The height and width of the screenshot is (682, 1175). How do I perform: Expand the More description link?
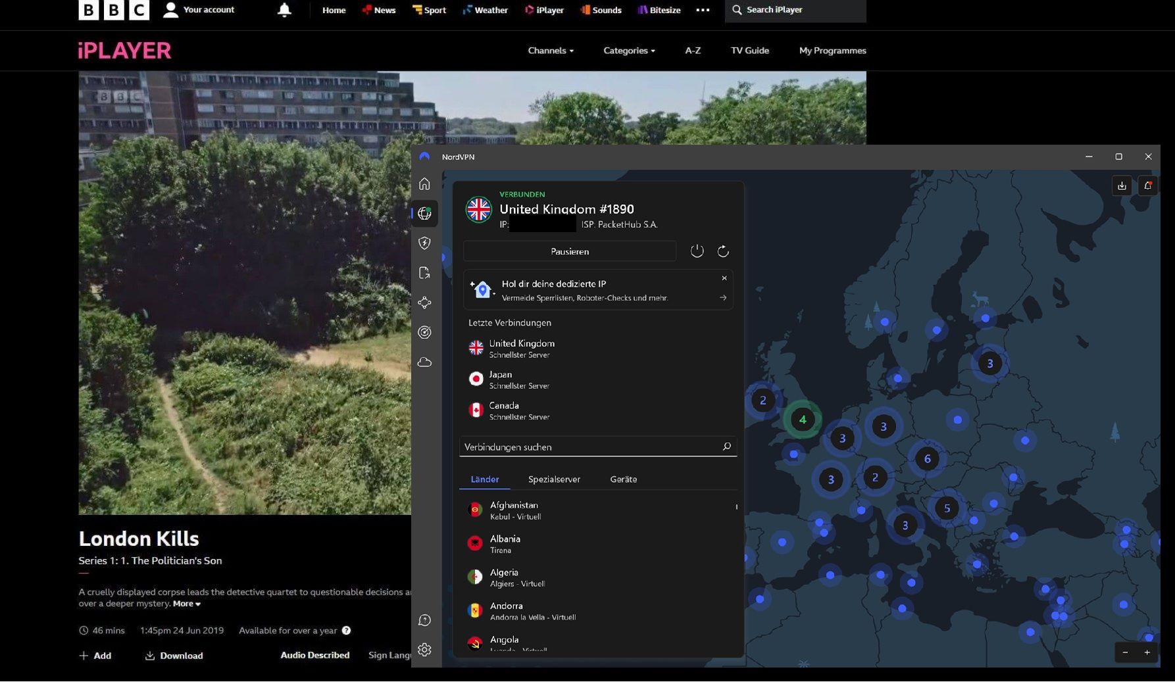coord(187,604)
